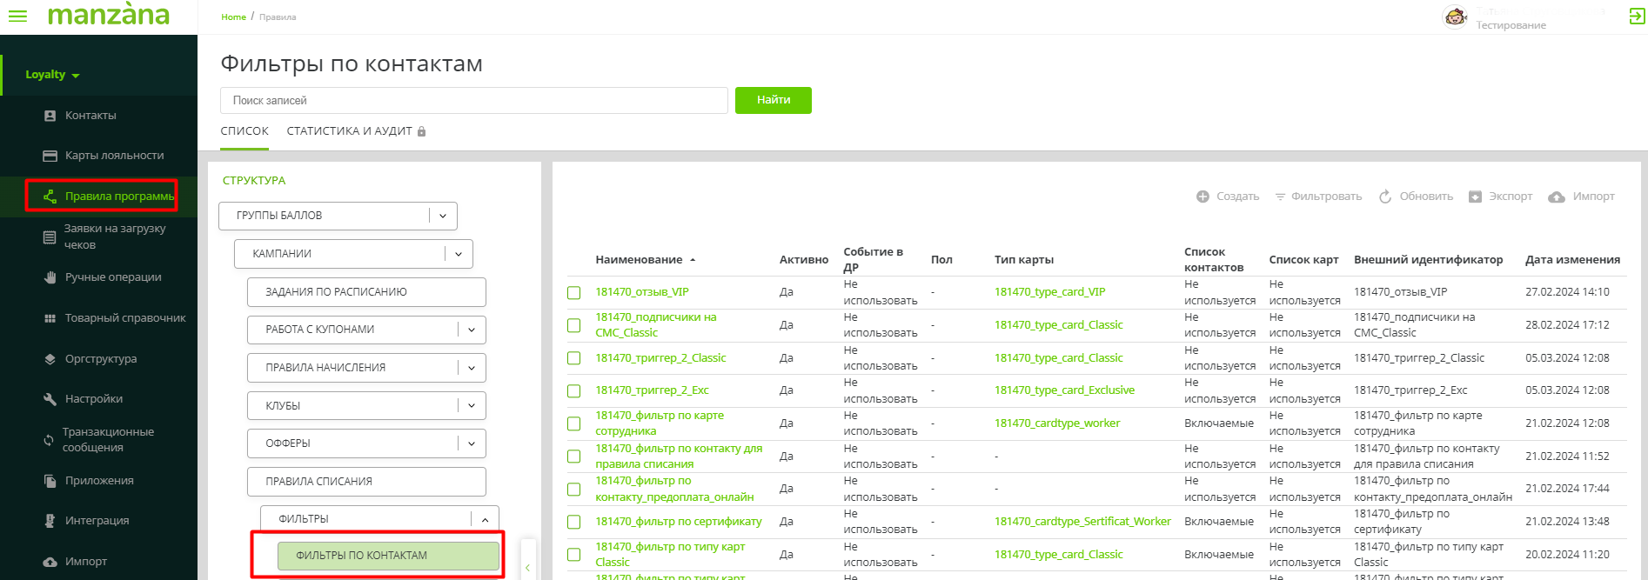
Task: Collapse the ФИЛЬТРЫ section chevron
Action: [x=485, y=519]
